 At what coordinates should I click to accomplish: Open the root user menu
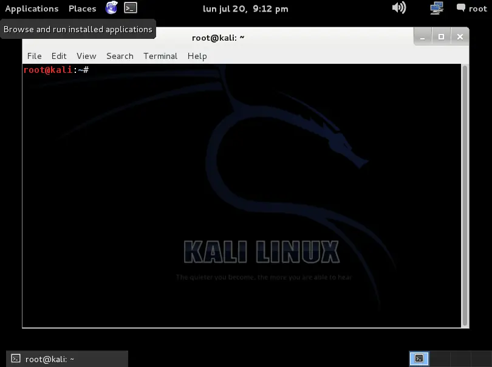471,9
